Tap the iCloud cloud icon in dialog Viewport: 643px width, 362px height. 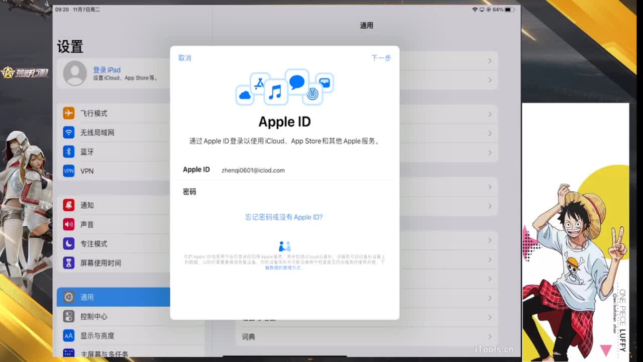coord(245,95)
